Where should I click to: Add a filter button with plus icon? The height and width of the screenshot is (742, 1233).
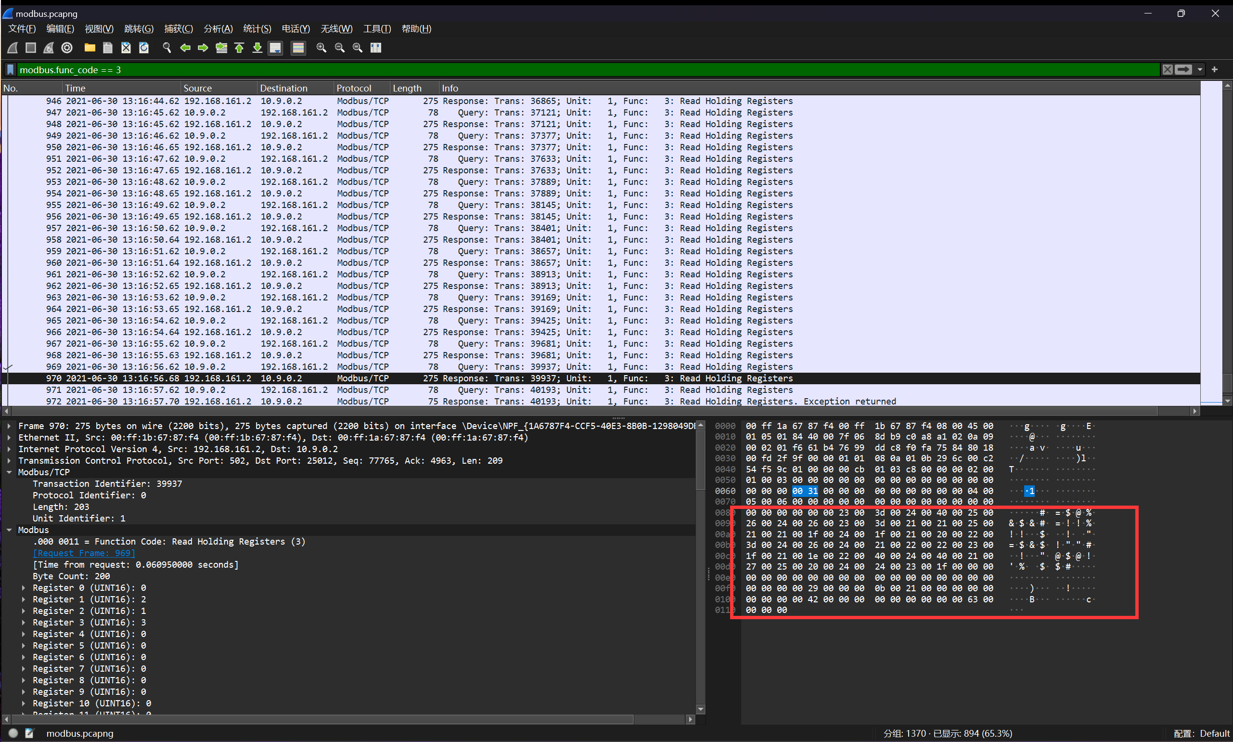[1215, 69]
